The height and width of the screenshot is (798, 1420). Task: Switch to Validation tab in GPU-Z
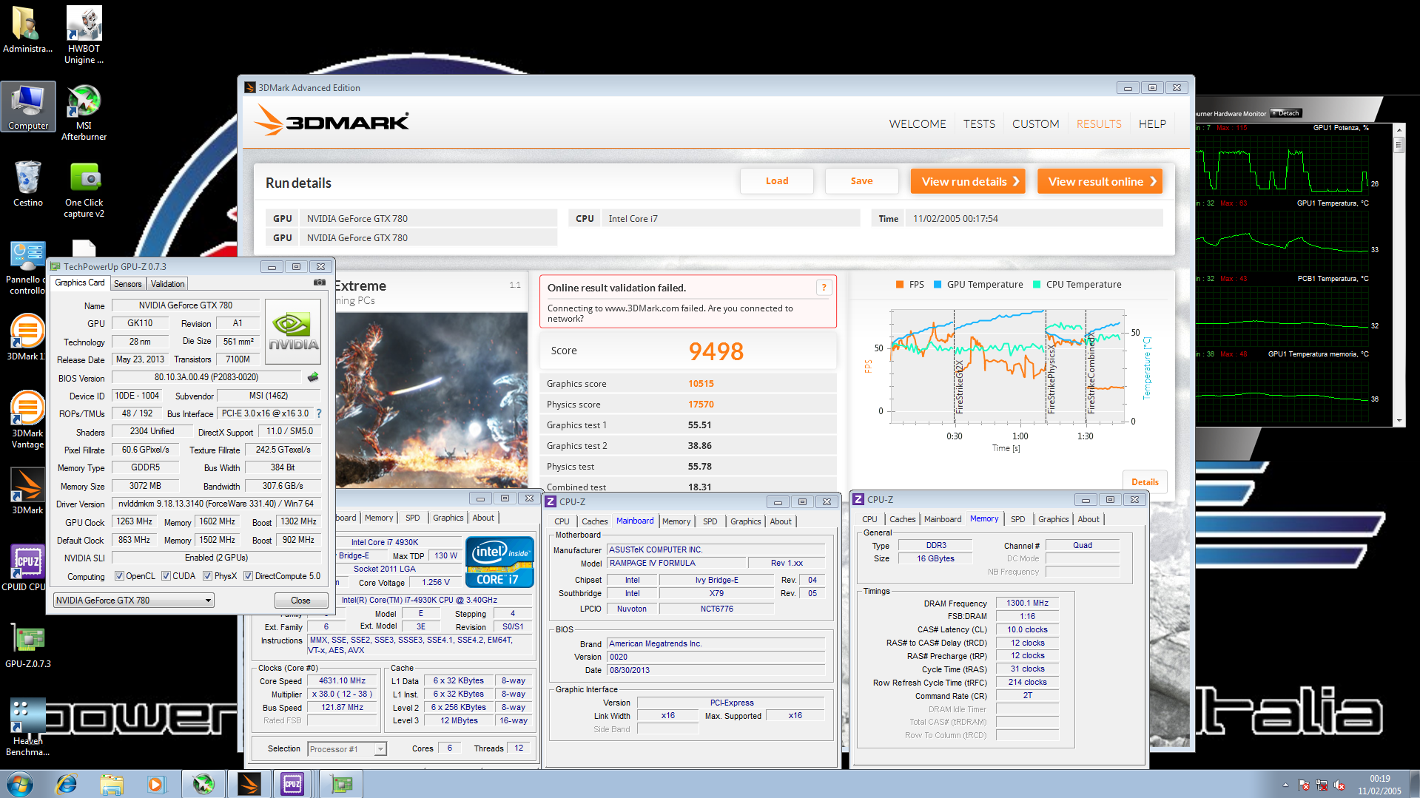167,284
